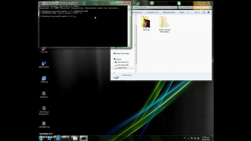Change view using the Explorer view icon
Image resolution: width=251 pixels, height=141 pixels.
pyautogui.click(x=196, y=12)
